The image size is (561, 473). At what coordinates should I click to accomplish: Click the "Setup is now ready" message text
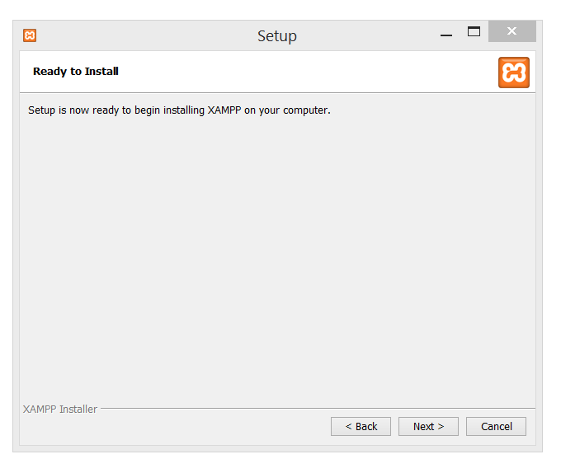click(x=179, y=110)
